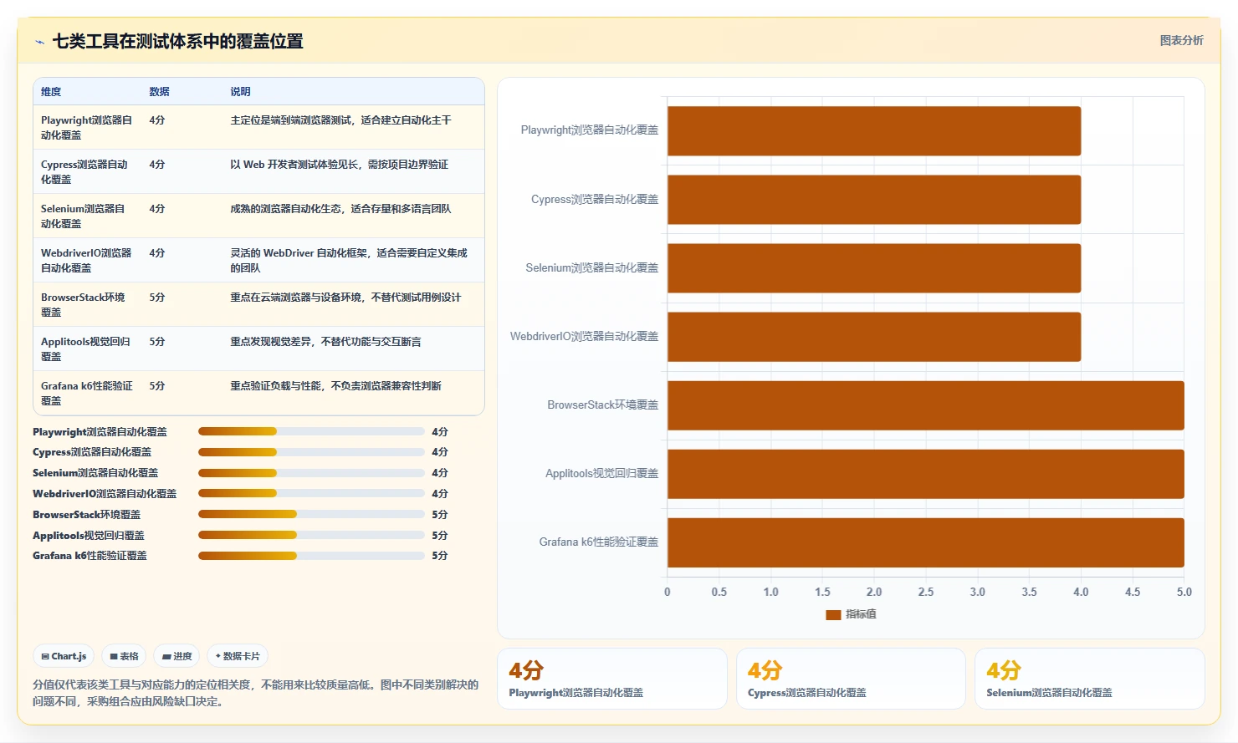Open the Playwright浏览器自动化覆盖 4分 data card

[x=612, y=679]
